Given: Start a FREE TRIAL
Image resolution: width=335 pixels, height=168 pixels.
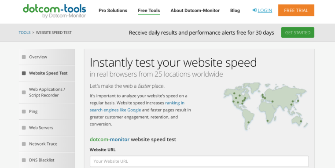Looking at the screenshot, I should [x=296, y=10].
